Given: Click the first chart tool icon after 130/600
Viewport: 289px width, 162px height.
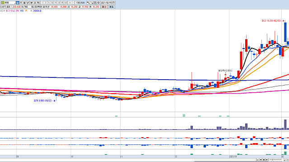Looking at the screenshot, I should (x=88, y=3).
